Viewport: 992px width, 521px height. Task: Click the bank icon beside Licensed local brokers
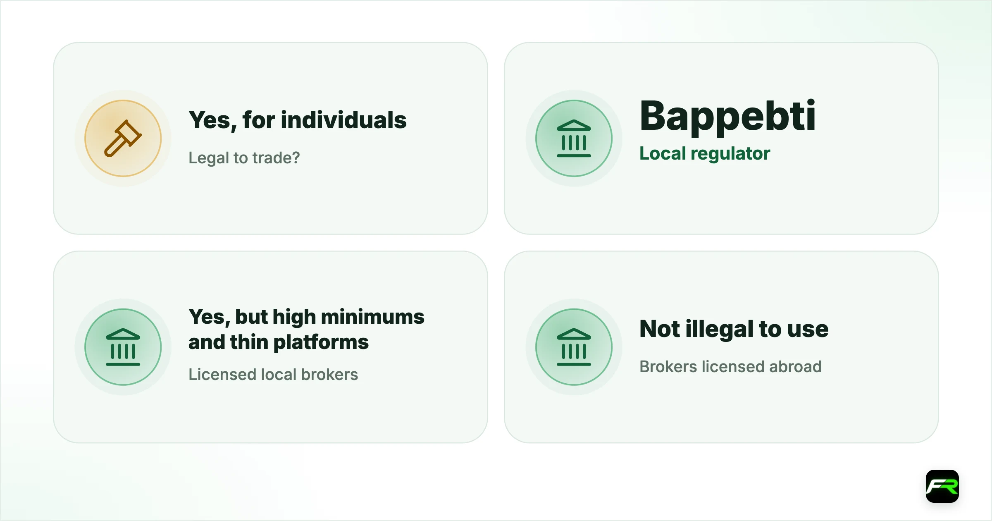click(123, 347)
